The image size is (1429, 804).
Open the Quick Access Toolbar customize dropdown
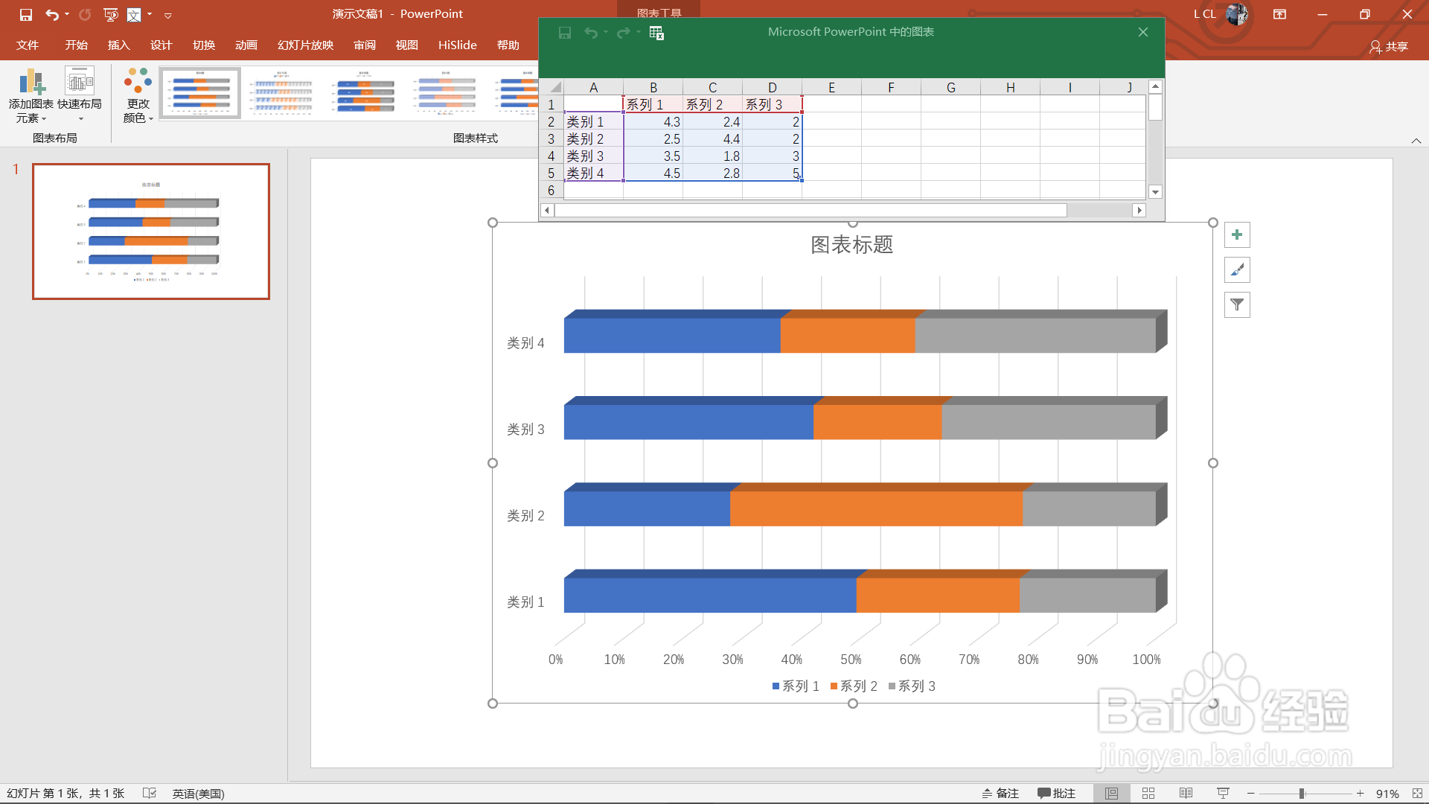(x=168, y=13)
